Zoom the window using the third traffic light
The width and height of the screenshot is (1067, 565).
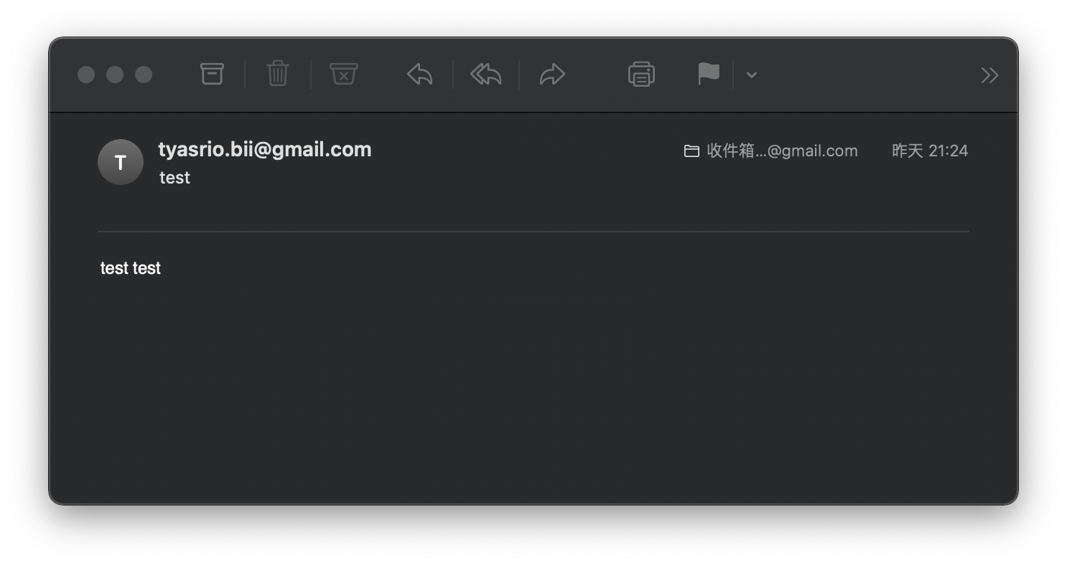pyautogui.click(x=144, y=75)
